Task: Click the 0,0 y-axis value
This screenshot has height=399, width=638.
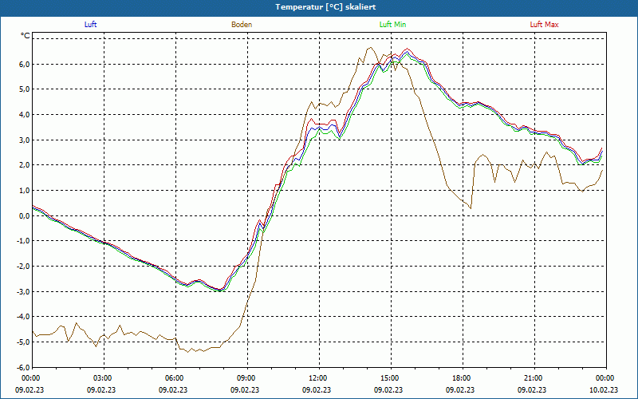Action: tap(23, 215)
